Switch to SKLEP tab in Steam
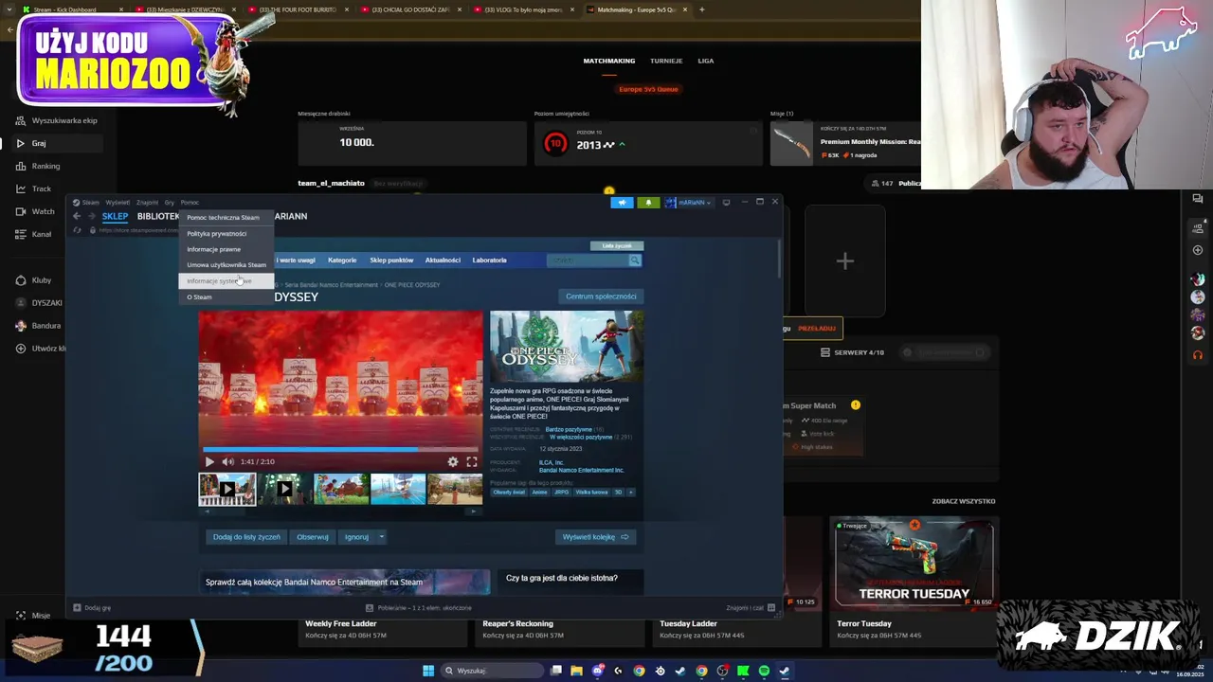1213x682 pixels. point(115,216)
